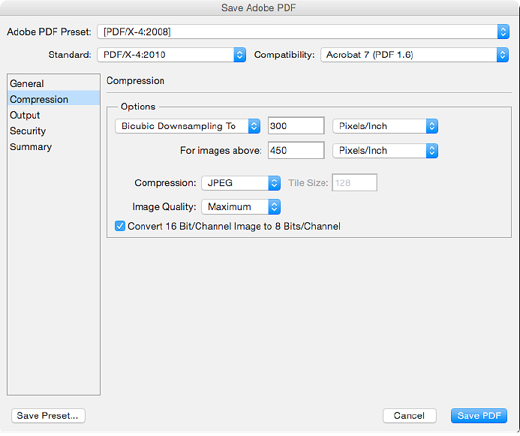Open the Bicubic Downsampling To dropdown
The height and width of the screenshot is (436, 520).
[x=188, y=126]
